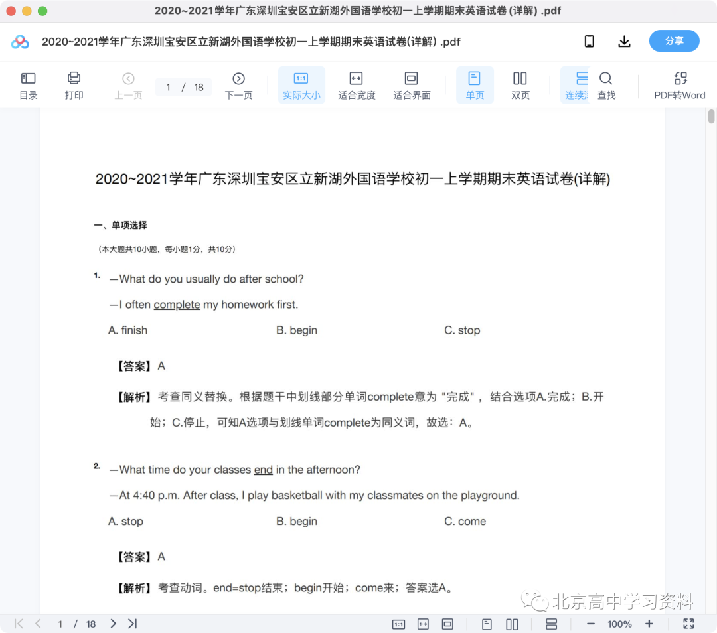The image size is (717, 633).
Task: Switch to 单页 single page mode
Action: [475, 86]
